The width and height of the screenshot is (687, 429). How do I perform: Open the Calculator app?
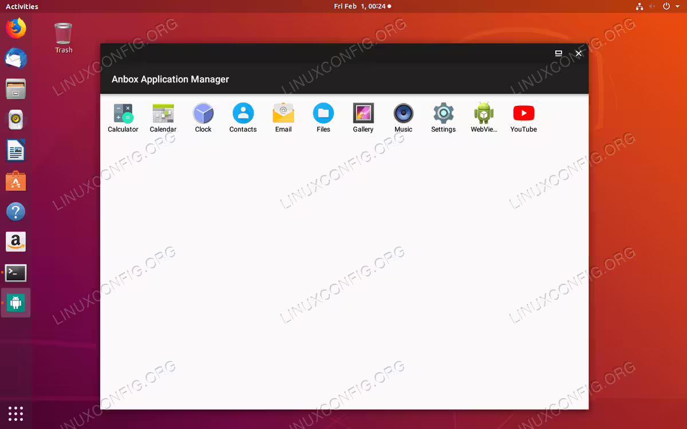(x=123, y=118)
